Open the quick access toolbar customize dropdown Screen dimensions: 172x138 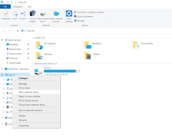point(15,2)
